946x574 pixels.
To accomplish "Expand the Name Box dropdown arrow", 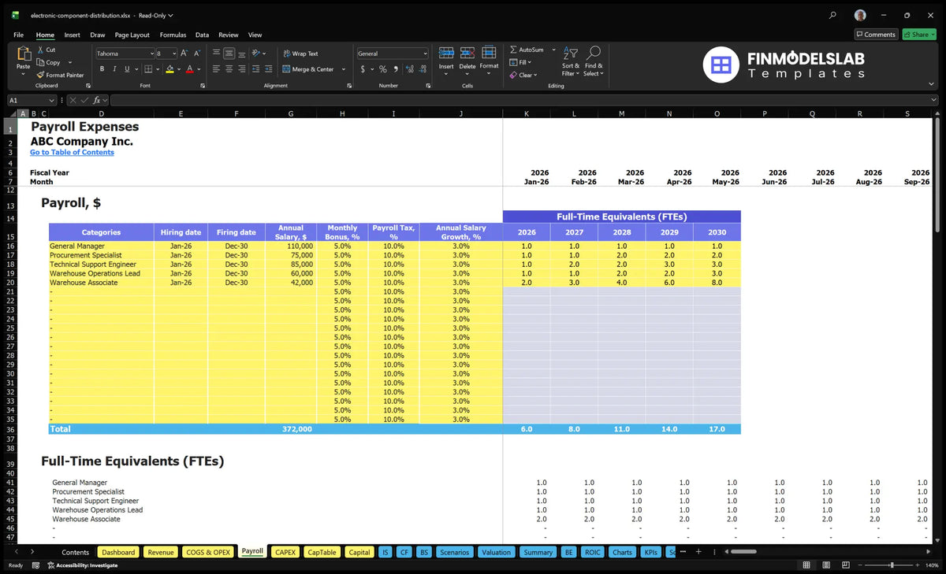I will tap(52, 100).
